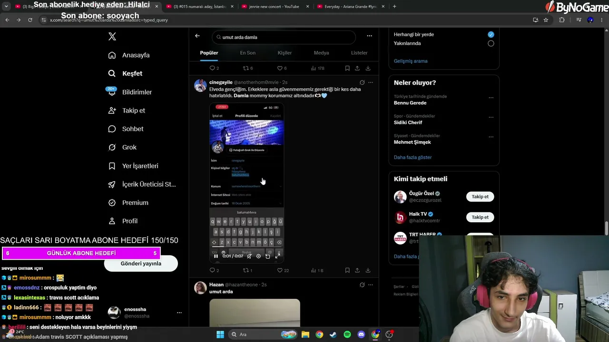The width and height of the screenshot is (609, 342).
Task: Pause the video in cinegayile's post
Action: pyautogui.click(x=216, y=256)
